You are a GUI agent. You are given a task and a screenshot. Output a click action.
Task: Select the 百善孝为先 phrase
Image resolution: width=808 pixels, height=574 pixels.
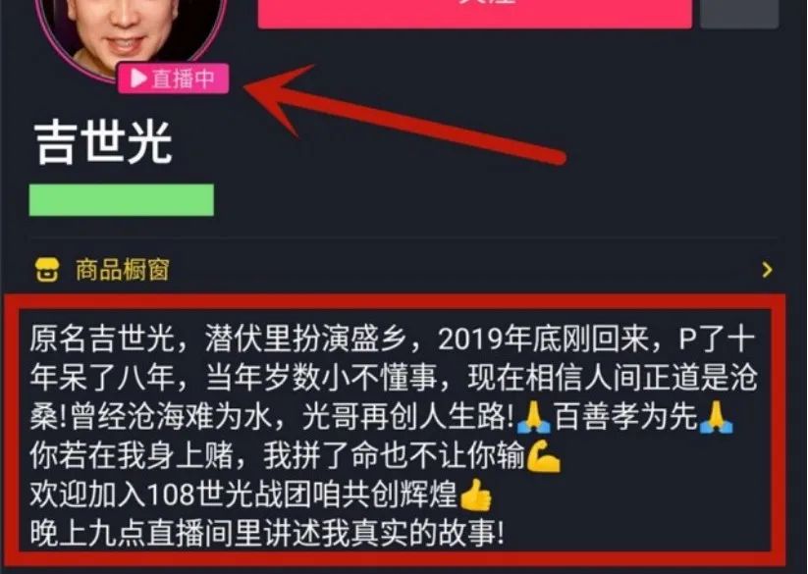point(625,417)
